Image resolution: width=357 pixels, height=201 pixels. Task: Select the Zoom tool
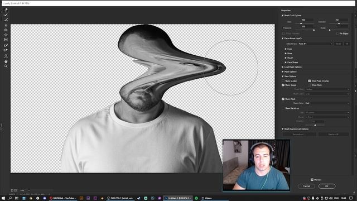tap(6, 66)
